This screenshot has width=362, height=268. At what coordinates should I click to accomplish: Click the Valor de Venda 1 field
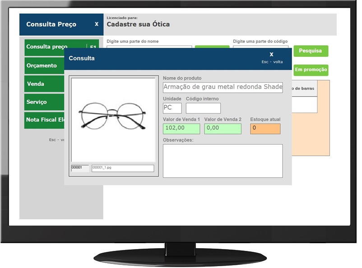[x=181, y=129]
